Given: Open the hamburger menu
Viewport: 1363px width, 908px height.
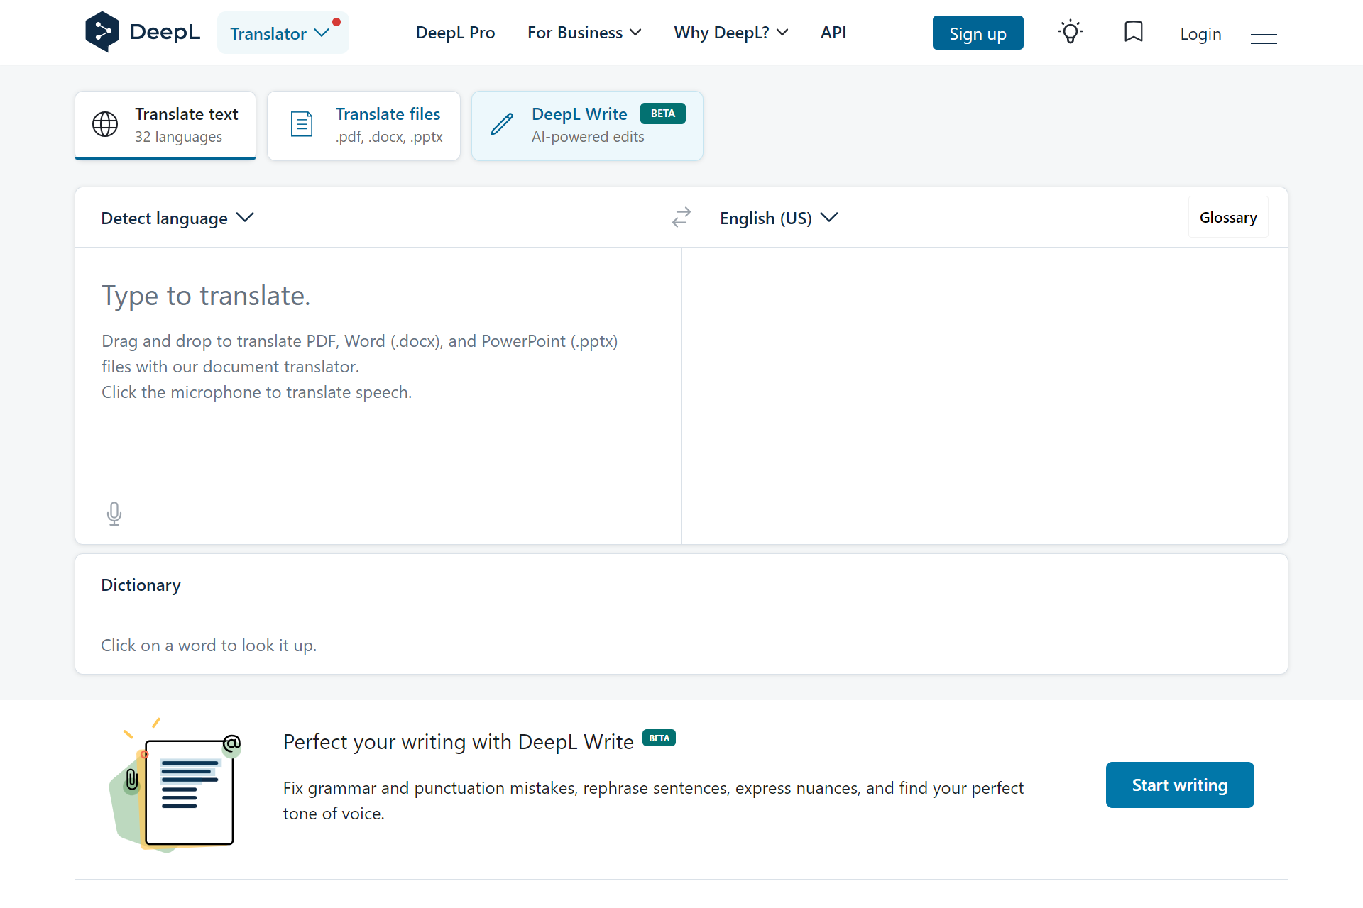Looking at the screenshot, I should coord(1264,33).
